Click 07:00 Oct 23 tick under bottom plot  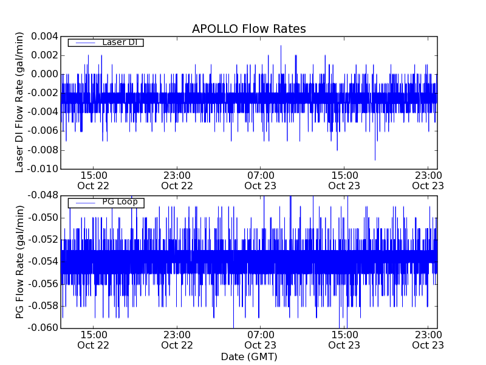[x=261, y=339]
